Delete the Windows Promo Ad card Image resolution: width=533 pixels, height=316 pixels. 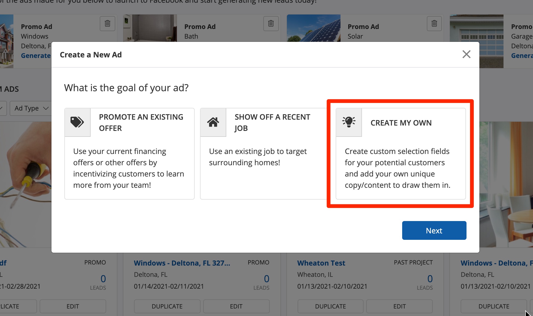tap(108, 24)
